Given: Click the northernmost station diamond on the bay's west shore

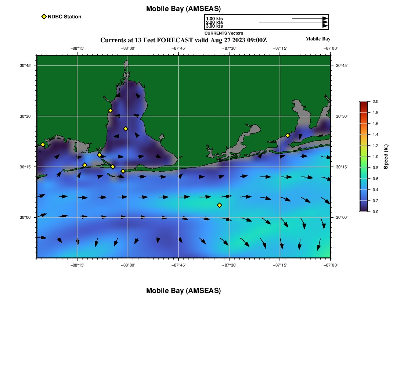Looking at the screenshot, I should (110, 111).
